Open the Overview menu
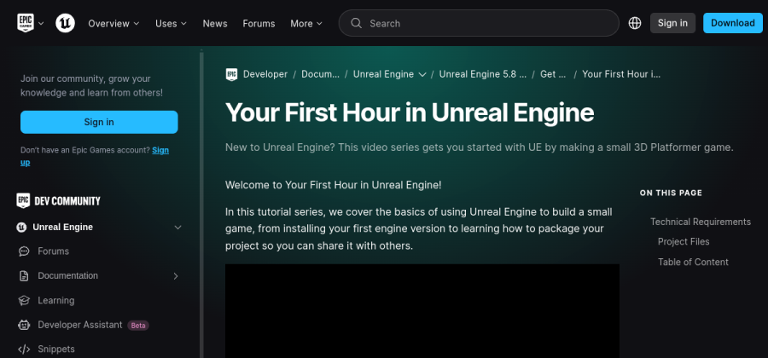 coord(113,24)
